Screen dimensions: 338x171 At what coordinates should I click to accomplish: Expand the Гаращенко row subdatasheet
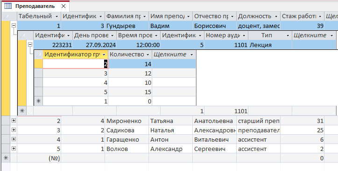pyautogui.click(x=14, y=139)
